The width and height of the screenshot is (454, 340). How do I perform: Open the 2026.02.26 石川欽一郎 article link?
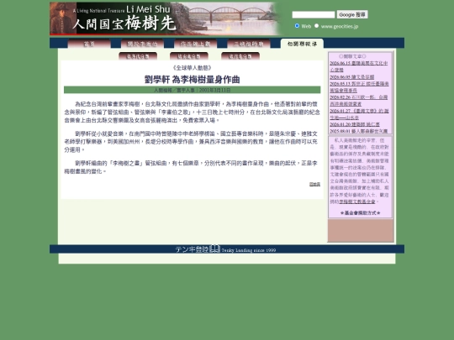point(359,101)
